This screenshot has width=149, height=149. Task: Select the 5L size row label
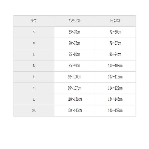pyautogui.click(x=34, y=88)
